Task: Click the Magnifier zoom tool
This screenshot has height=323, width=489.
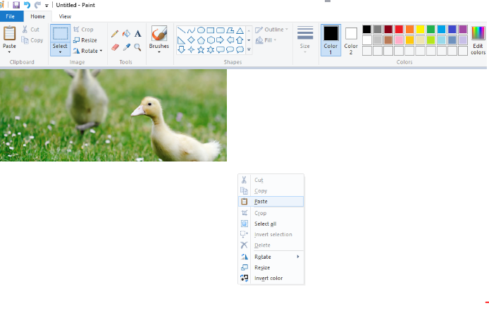Action: tap(137, 47)
